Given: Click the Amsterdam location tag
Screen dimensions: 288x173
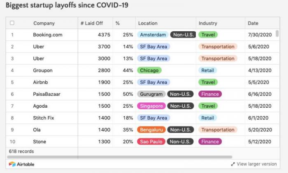Looking at the screenshot, I should coord(153,35).
